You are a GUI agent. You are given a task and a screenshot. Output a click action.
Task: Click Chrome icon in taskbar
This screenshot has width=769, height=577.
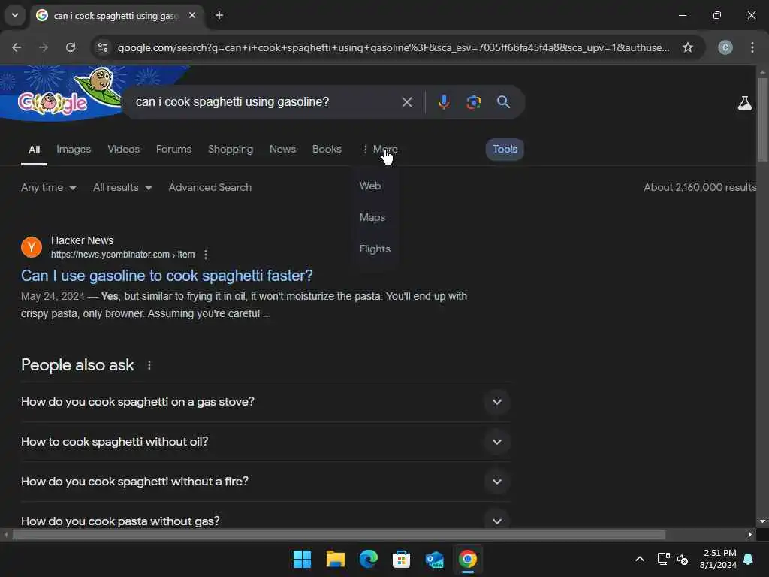click(x=467, y=559)
